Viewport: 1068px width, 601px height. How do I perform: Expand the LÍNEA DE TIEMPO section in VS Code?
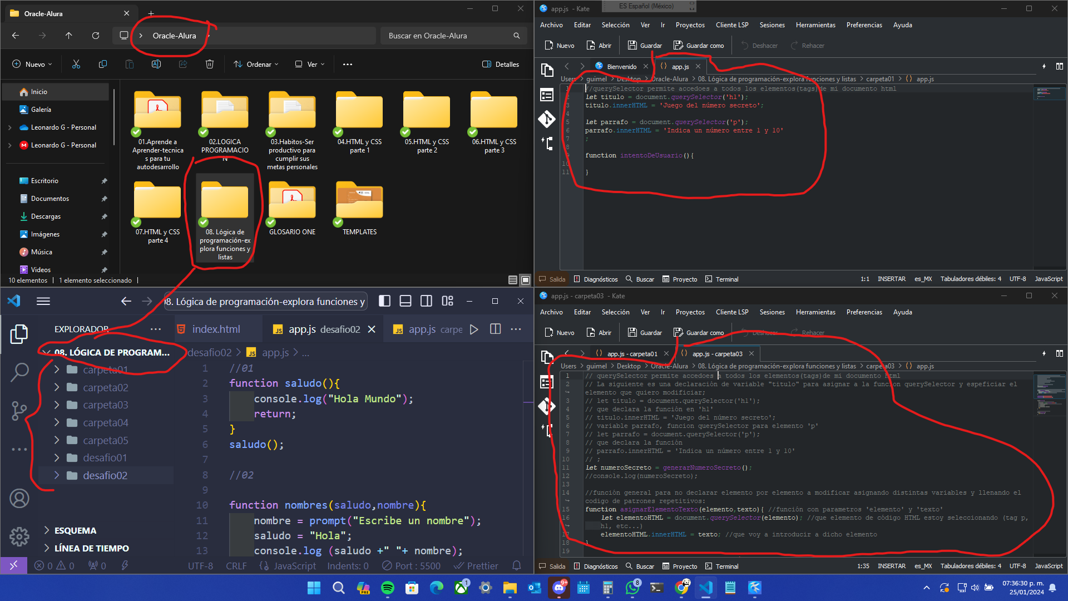pyautogui.click(x=91, y=548)
